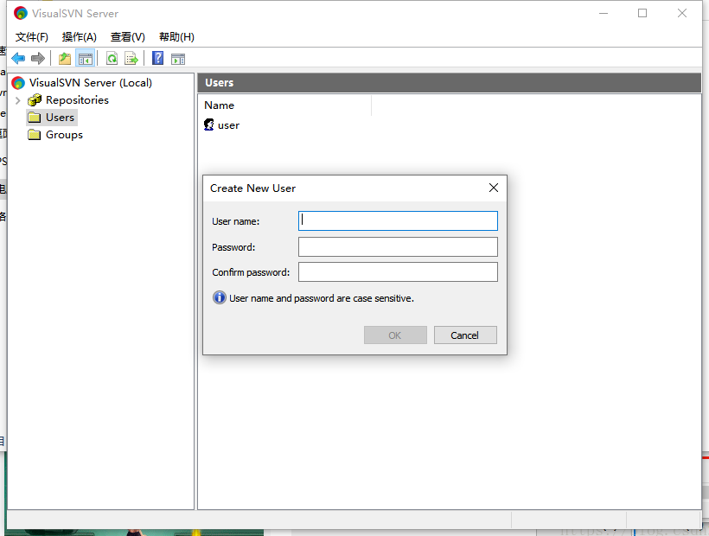Screen dimensions: 709x536
Task: Open the 帮助(H) menu
Action: [176, 37]
